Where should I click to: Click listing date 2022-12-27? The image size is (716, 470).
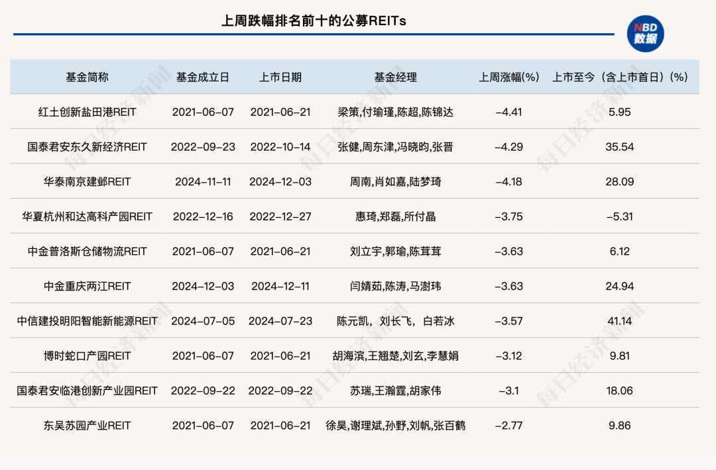point(280,216)
